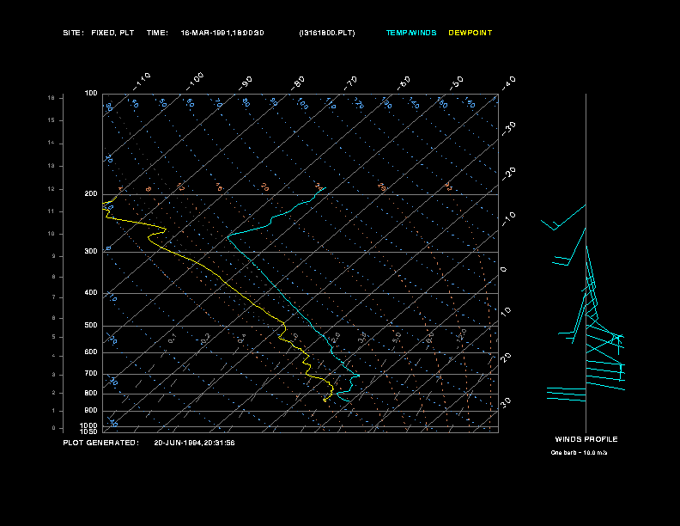Image resolution: width=680 pixels, height=526 pixels.
Task: Click the "(I3161800.PLT)" file name
Action: (x=327, y=33)
